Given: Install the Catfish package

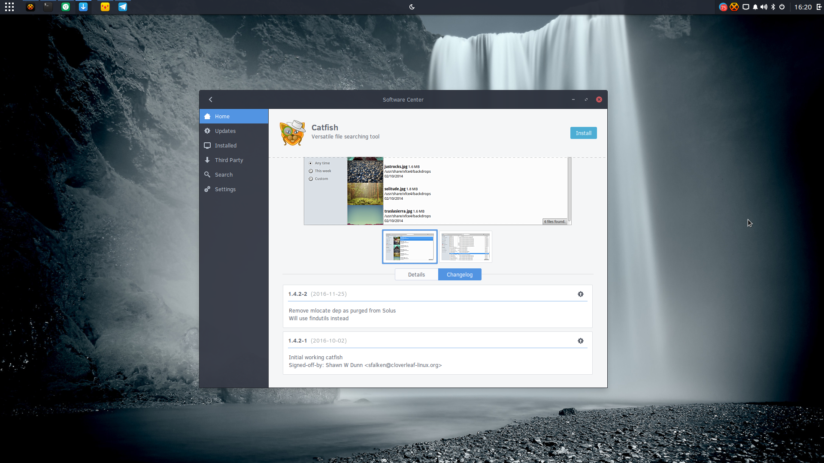Looking at the screenshot, I should click(x=583, y=133).
